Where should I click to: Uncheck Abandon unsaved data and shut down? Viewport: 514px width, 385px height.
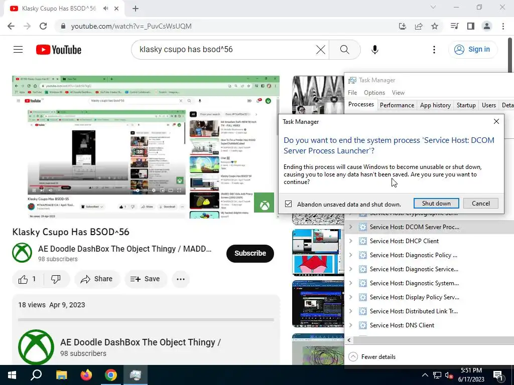click(x=288, y=204)
